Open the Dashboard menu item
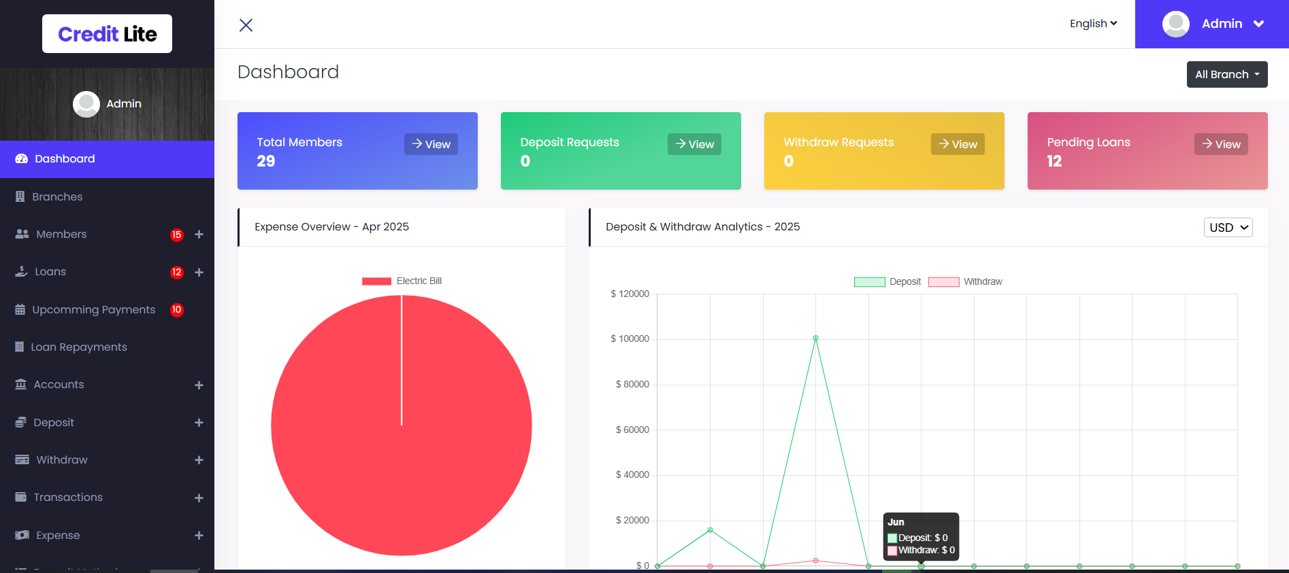The height and width of the screenshot is (573, 1289). tap(65, 159)
